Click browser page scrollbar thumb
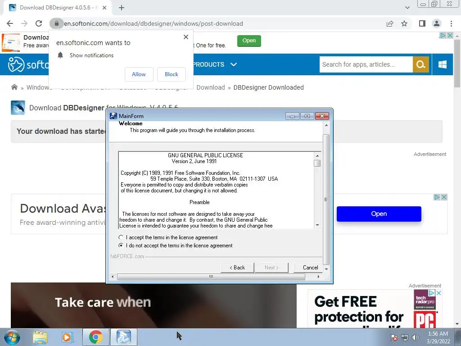This screenshot has width=461, height=346. pos(457,64)
